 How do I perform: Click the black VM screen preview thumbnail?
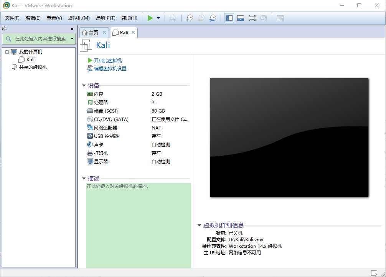pos(289,137)
